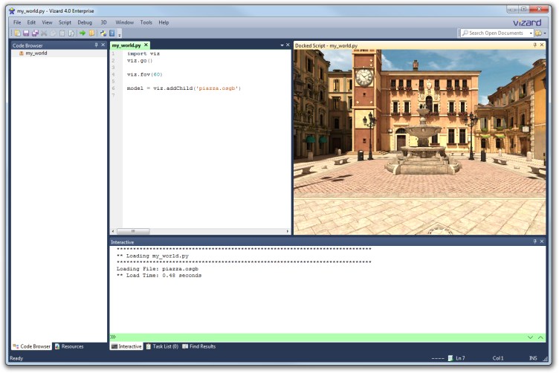The height and width of the screenshot is (373, 559).
Task: Toggle auto-hide pin on Interactive panel
Action: point(534,241)
